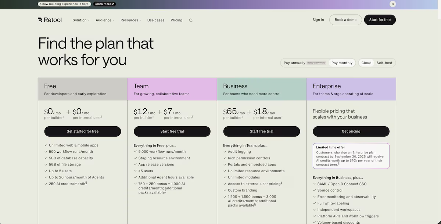Click the search magnifier icon

click(191, 20)
